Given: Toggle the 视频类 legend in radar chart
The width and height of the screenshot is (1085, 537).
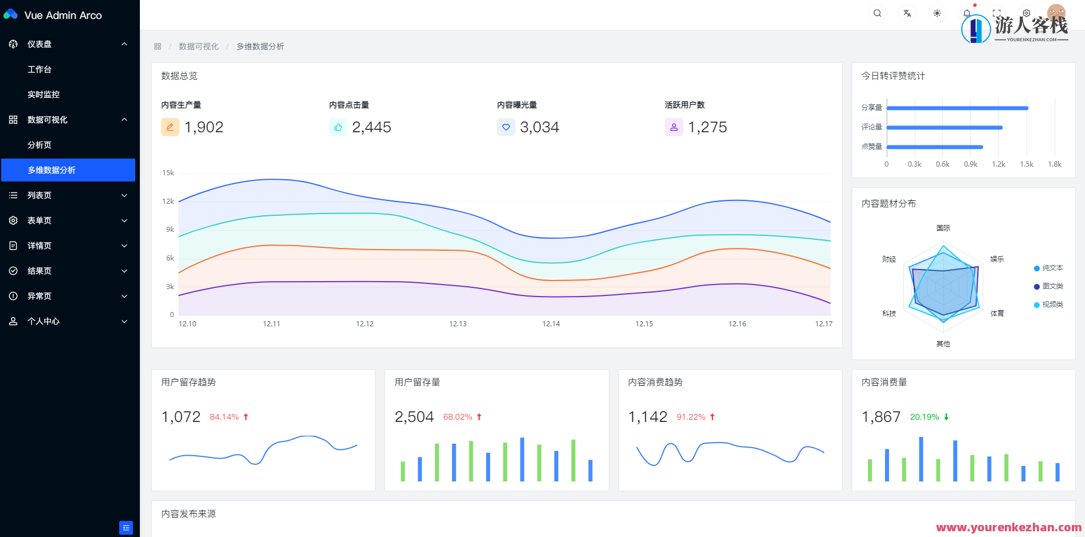Looking at the screenshot, I should tap(1048, 305).
